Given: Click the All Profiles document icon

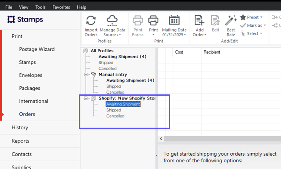Looking at the screenshot, I should (x=85, y=50).
